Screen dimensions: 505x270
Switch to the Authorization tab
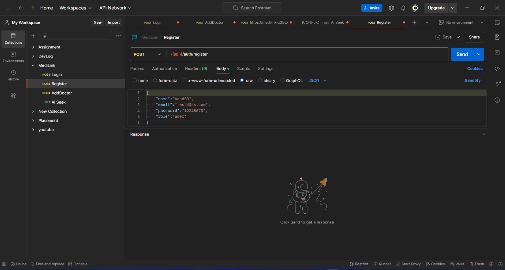(165, 69)
